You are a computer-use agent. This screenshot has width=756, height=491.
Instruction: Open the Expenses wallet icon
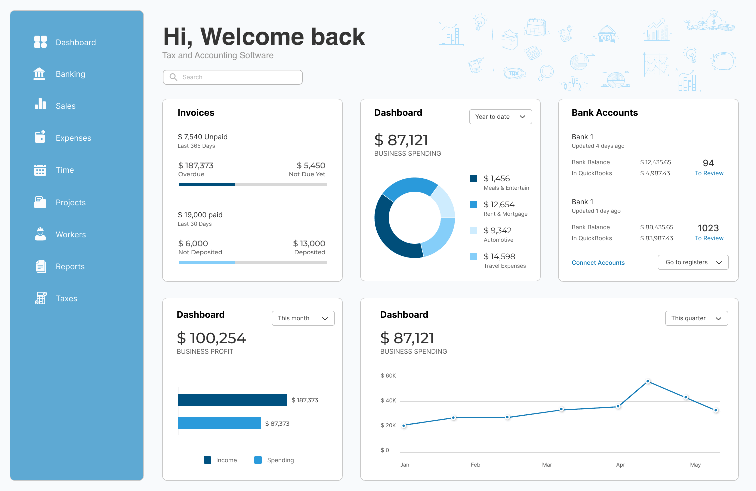click(x=40, y=137)
